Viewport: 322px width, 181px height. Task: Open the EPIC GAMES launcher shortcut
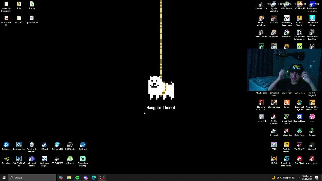[x=57, y=160]
